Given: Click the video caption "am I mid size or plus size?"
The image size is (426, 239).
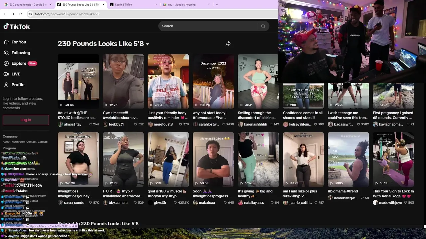Looking at the screenshot, I should 303,194.
